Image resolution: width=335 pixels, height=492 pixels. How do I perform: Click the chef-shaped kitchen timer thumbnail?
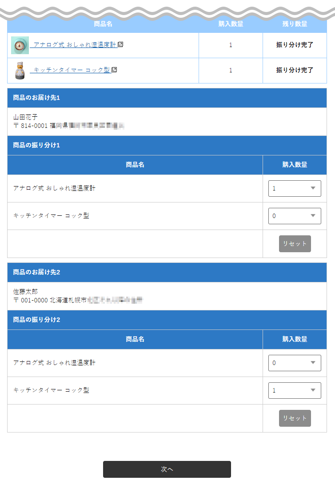pos(20,71)
